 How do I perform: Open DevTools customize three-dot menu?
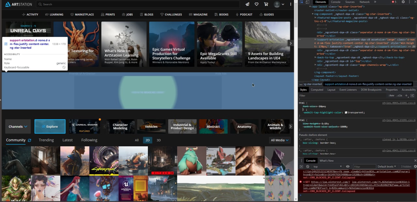[x=409, y=2]
